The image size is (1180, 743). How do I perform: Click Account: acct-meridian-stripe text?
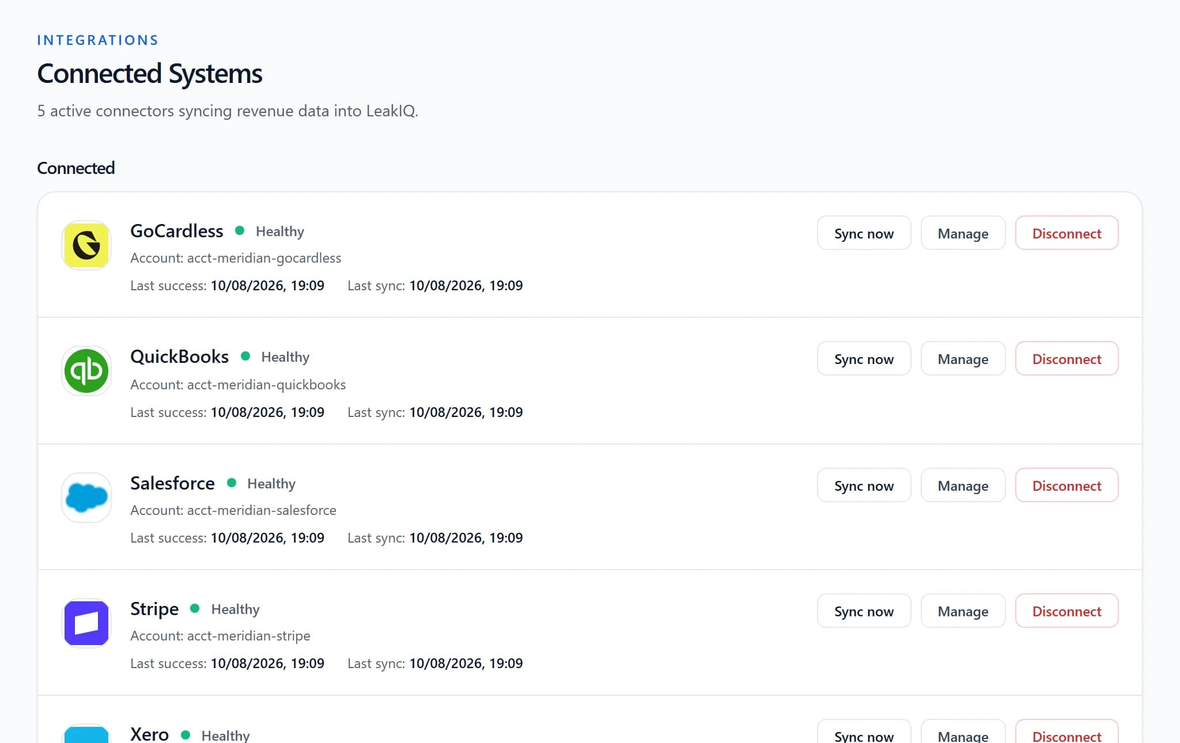pos(220,636)
